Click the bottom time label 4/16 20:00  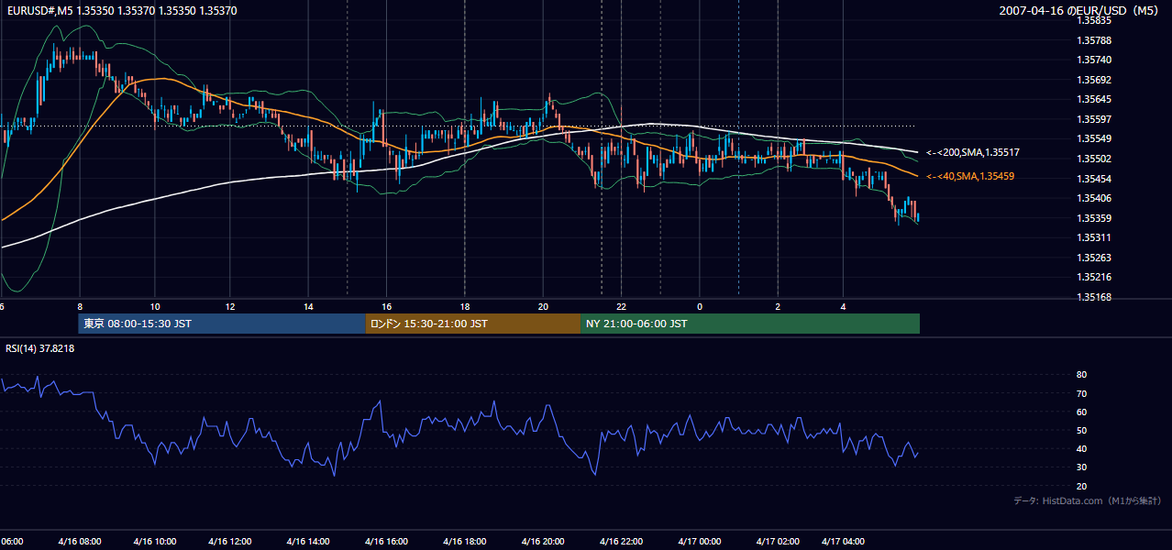point(541,542)
